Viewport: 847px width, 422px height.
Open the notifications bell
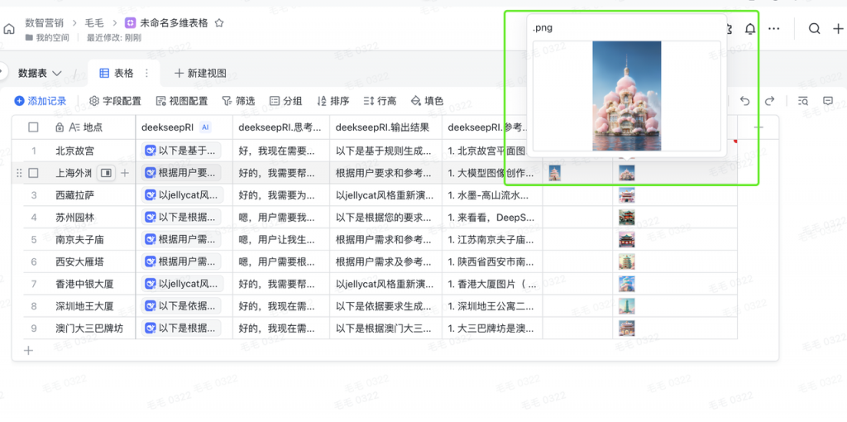pos(749,29)
